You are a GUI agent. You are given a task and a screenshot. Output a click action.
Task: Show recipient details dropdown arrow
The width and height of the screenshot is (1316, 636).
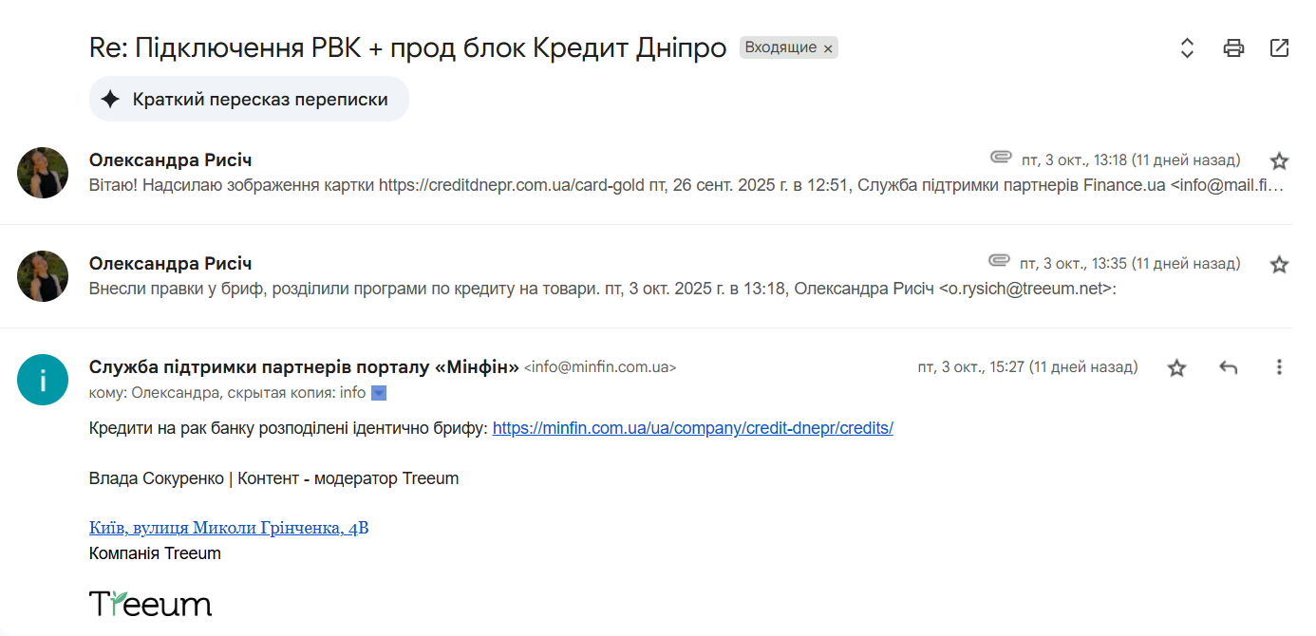pyautogui.click(x=379, y=393)
